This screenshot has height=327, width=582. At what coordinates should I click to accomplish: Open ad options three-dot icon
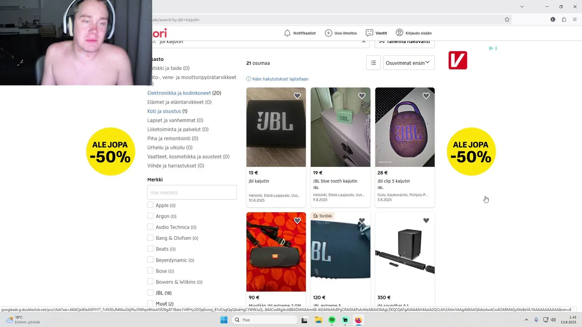[496, 48]
